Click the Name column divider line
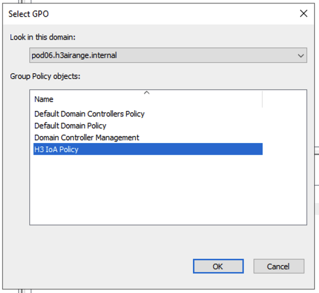Viewport: 319px width, 293px height. (263, 99)
